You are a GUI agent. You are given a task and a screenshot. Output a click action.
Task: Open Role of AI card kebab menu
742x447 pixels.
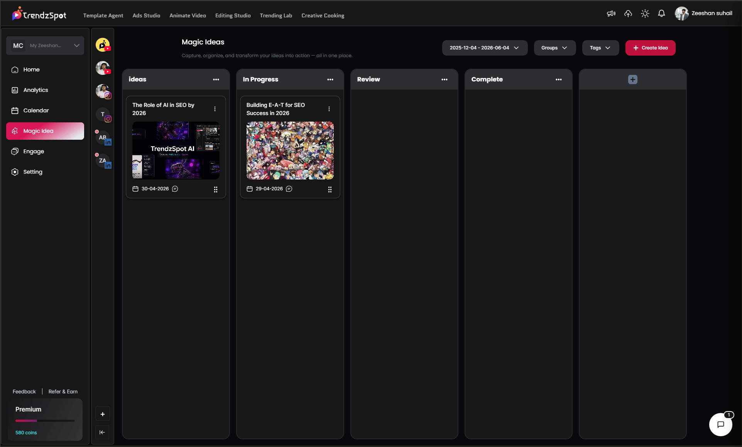[x=215, y=109]
